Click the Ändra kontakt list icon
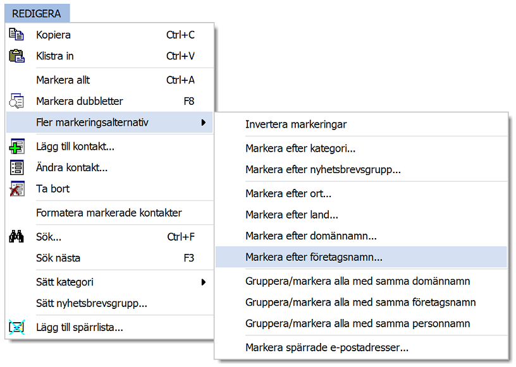 16,167
